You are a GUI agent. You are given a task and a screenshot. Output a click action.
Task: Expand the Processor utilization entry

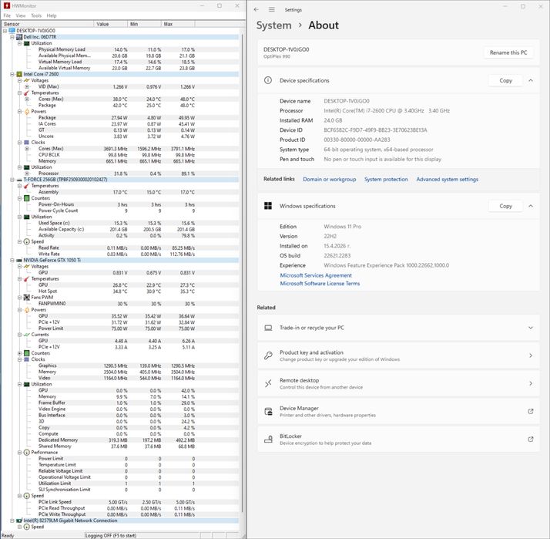(27, 173)
